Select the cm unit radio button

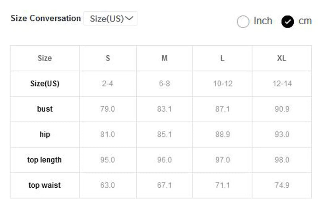pyautogui.click(x=287, y=22)
